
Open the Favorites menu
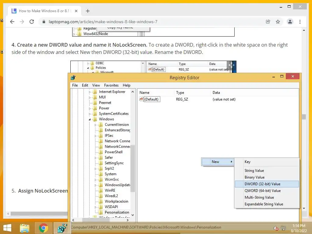(x=111, y=85)
